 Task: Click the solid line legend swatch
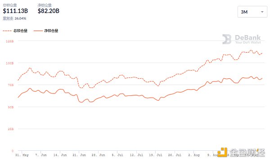coord(38,31)
